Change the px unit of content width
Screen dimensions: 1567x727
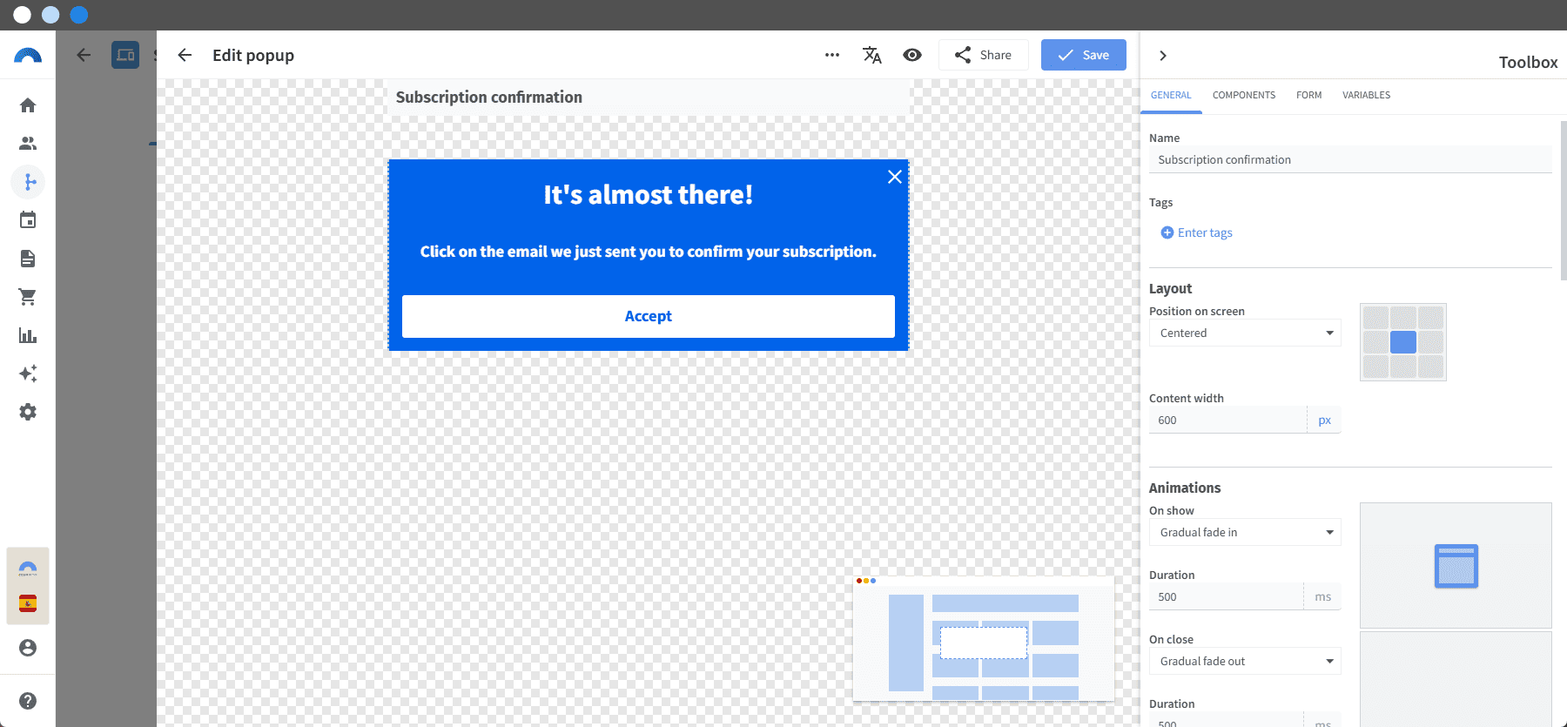pyautogui.click(x=1324, y=420)
